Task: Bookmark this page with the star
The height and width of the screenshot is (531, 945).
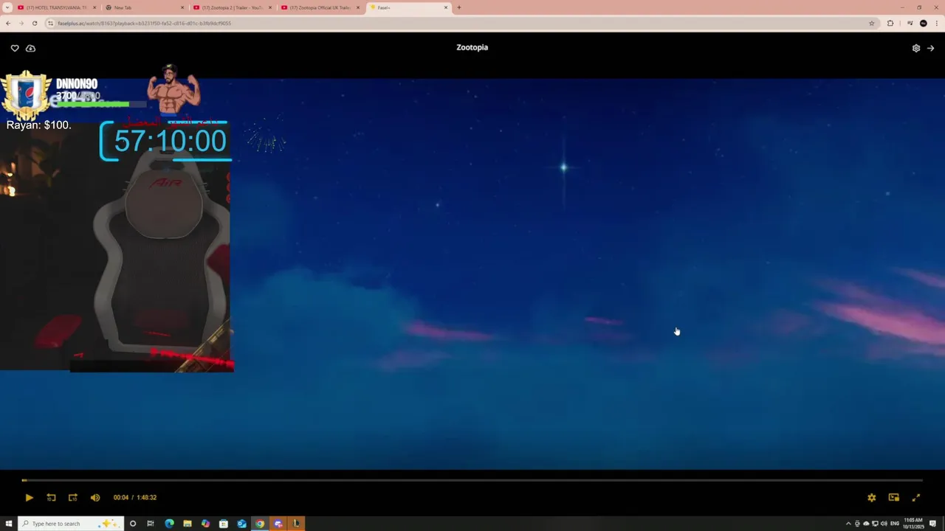Action: (872, 23)
